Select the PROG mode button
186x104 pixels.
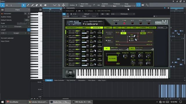141,23
